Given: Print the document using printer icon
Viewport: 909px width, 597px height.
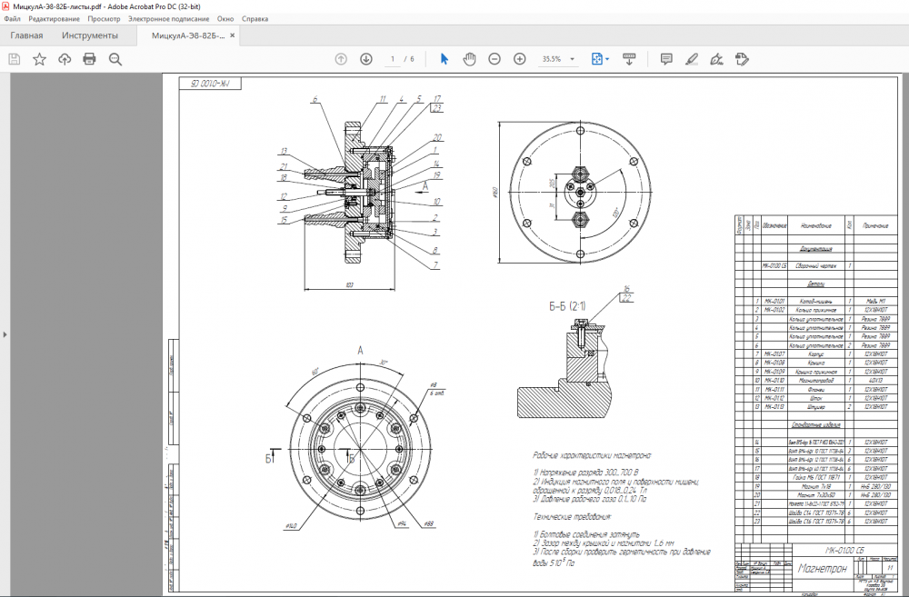Looking at the screenshot, I should (x=89, y=59).
